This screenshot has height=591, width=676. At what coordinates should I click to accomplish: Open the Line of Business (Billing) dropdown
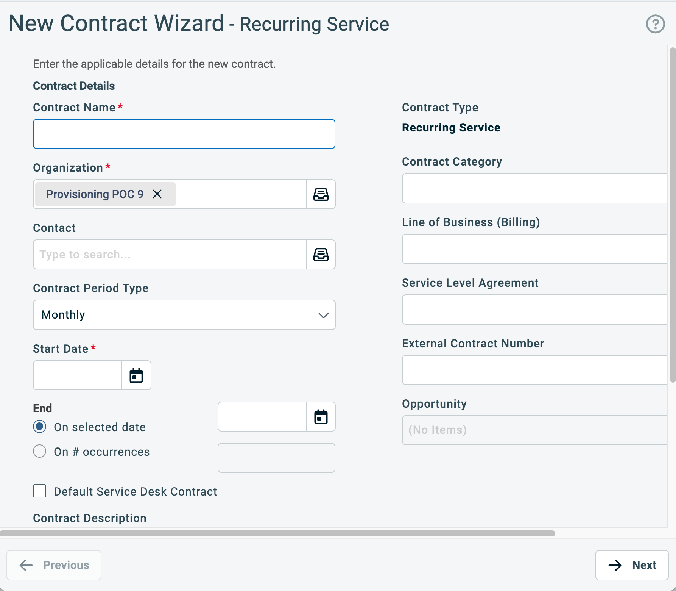tap(534, 249)
